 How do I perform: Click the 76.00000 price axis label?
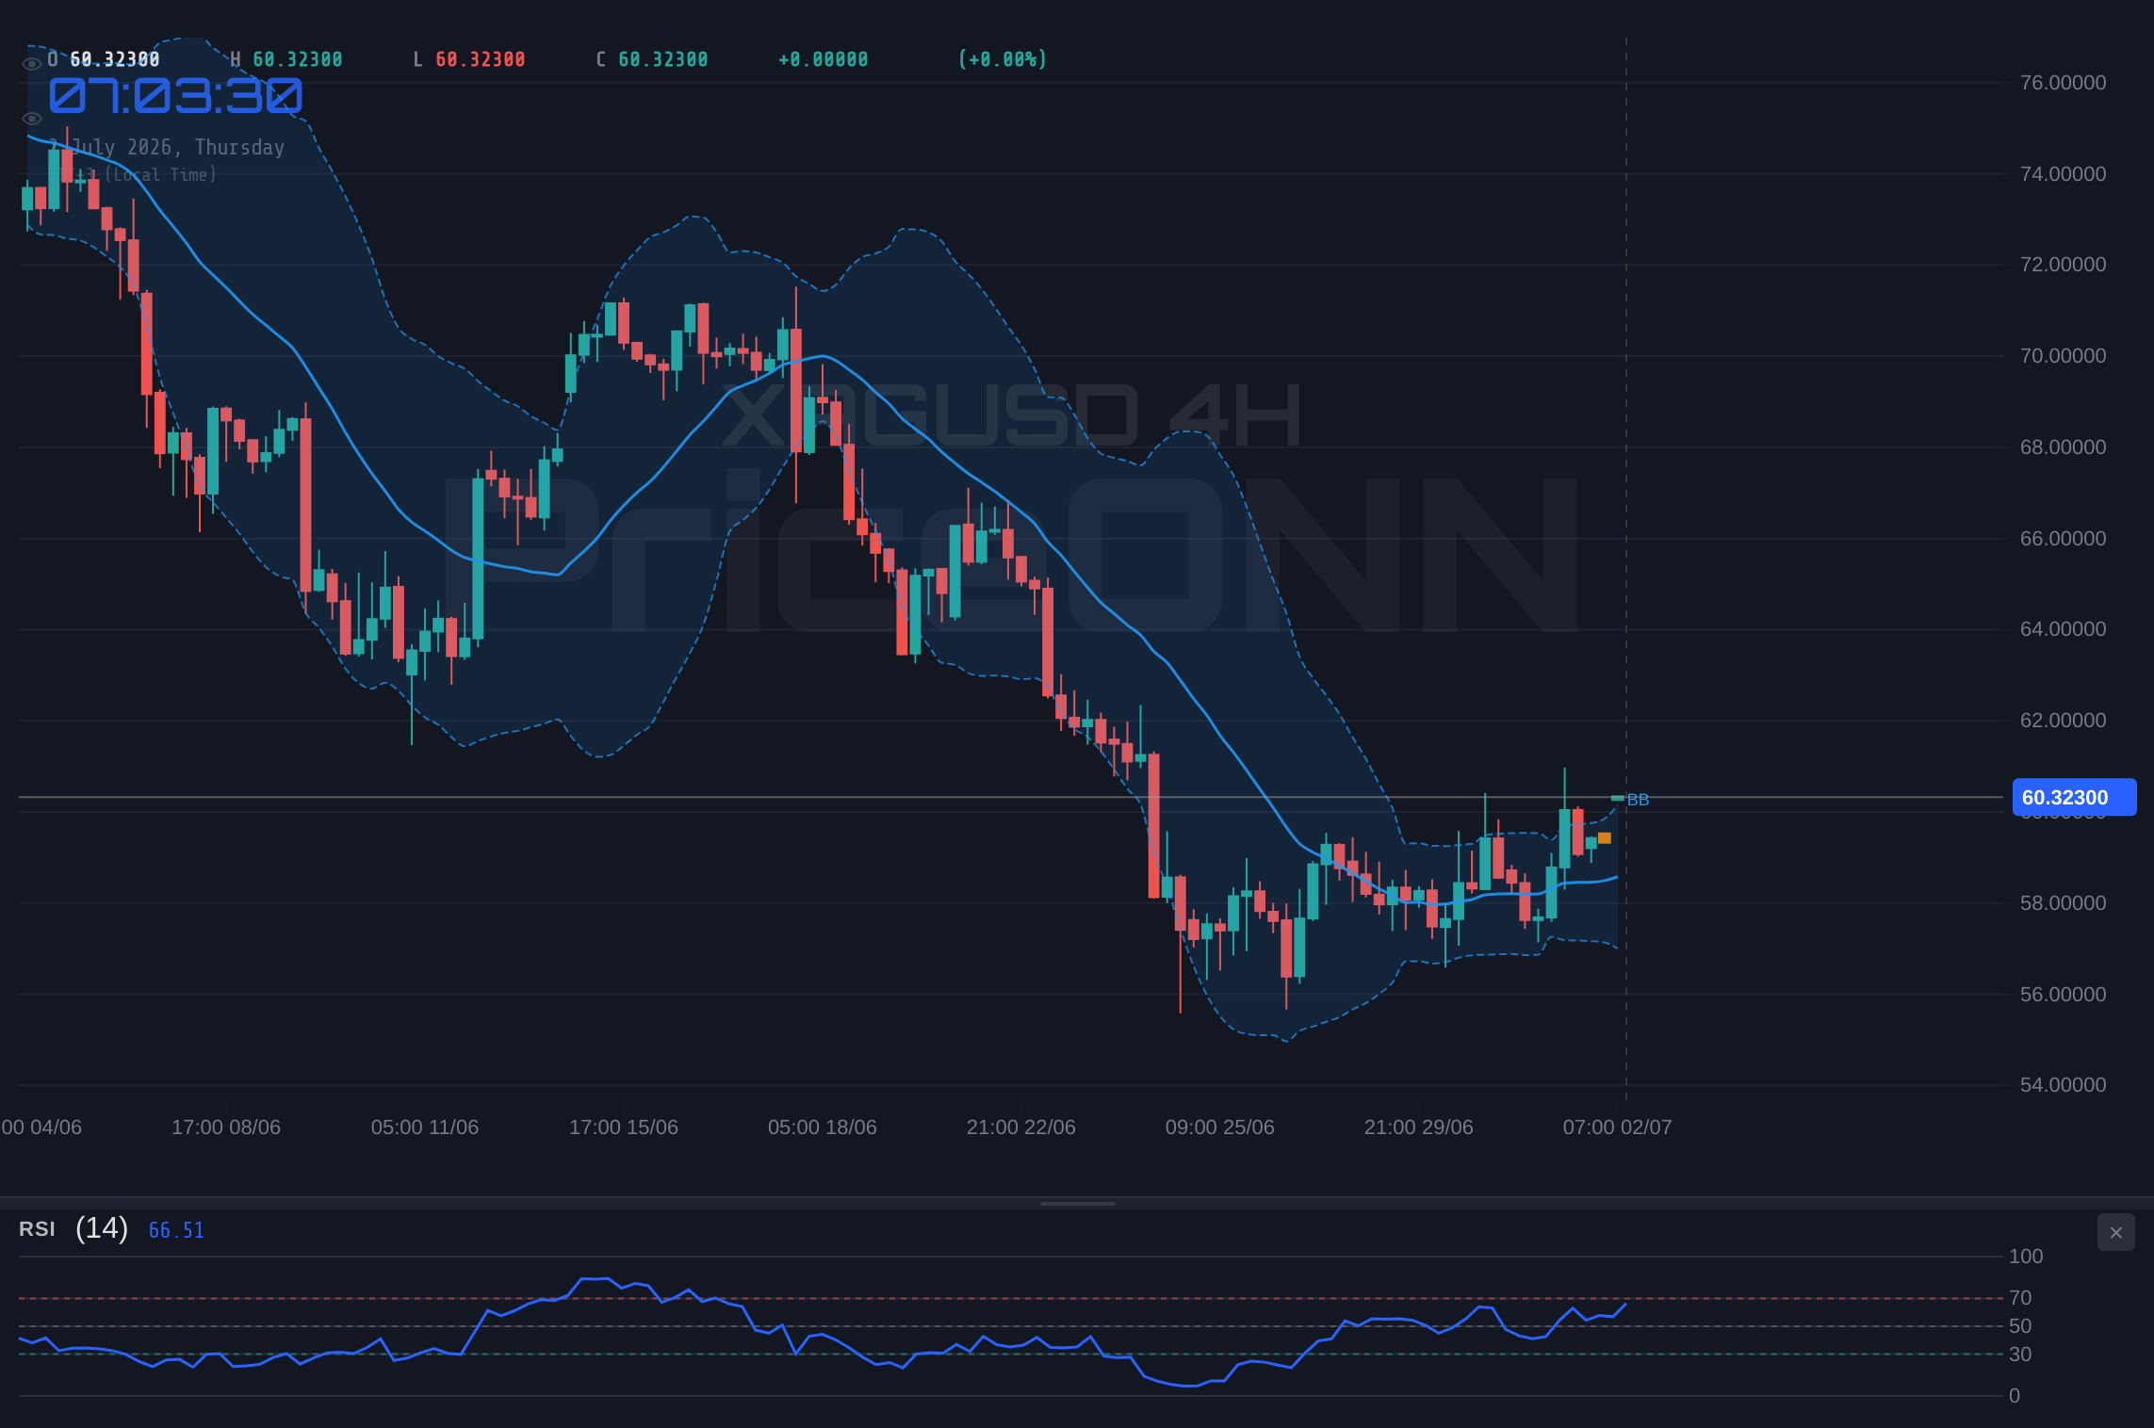[x=2063, y=83]
